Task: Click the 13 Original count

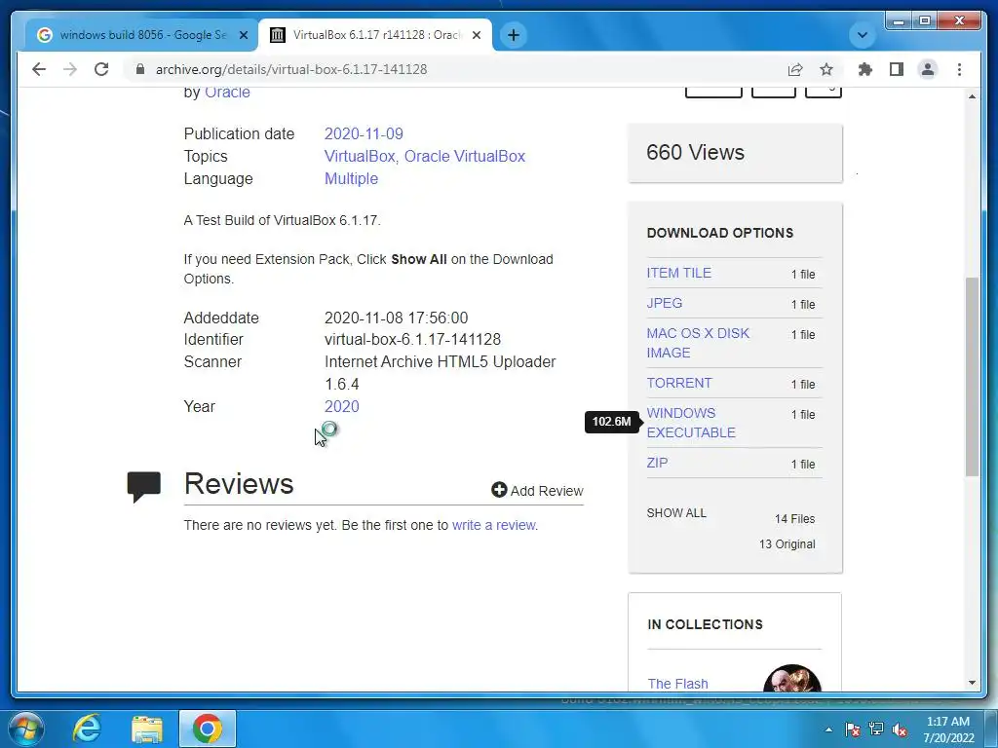Action: pos(787,544)
